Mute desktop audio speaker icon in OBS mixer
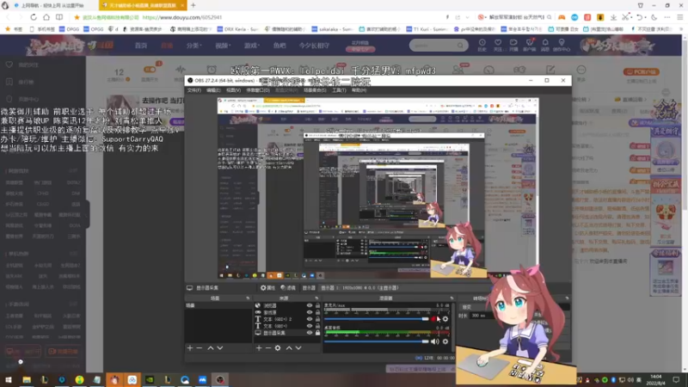 pyautogui.click(x=434, y=341)
